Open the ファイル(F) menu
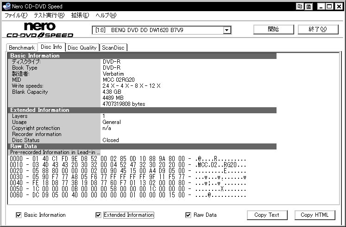 click(16, 15)
